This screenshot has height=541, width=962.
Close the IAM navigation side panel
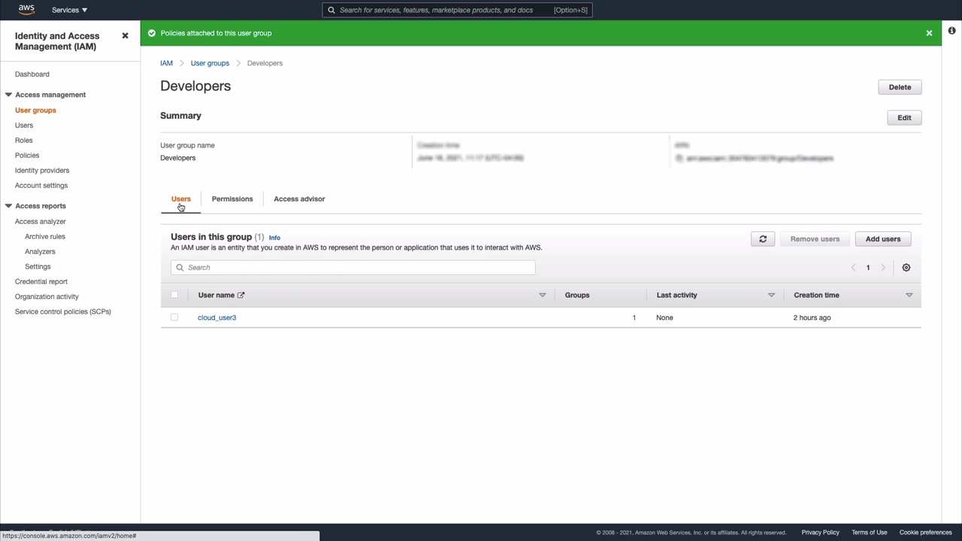[125, 36]
